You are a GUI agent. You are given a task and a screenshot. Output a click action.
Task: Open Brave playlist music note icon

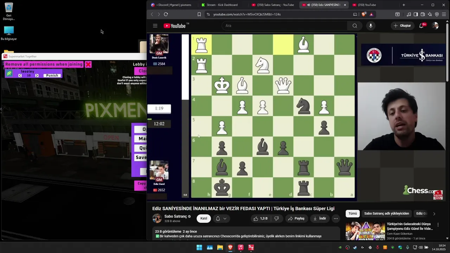click(x=409, y=14)
